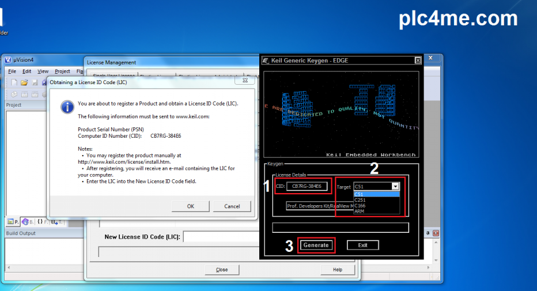Click the New License ID Code input field
Viewport: 537px width, 291px height.
[219, 237]
